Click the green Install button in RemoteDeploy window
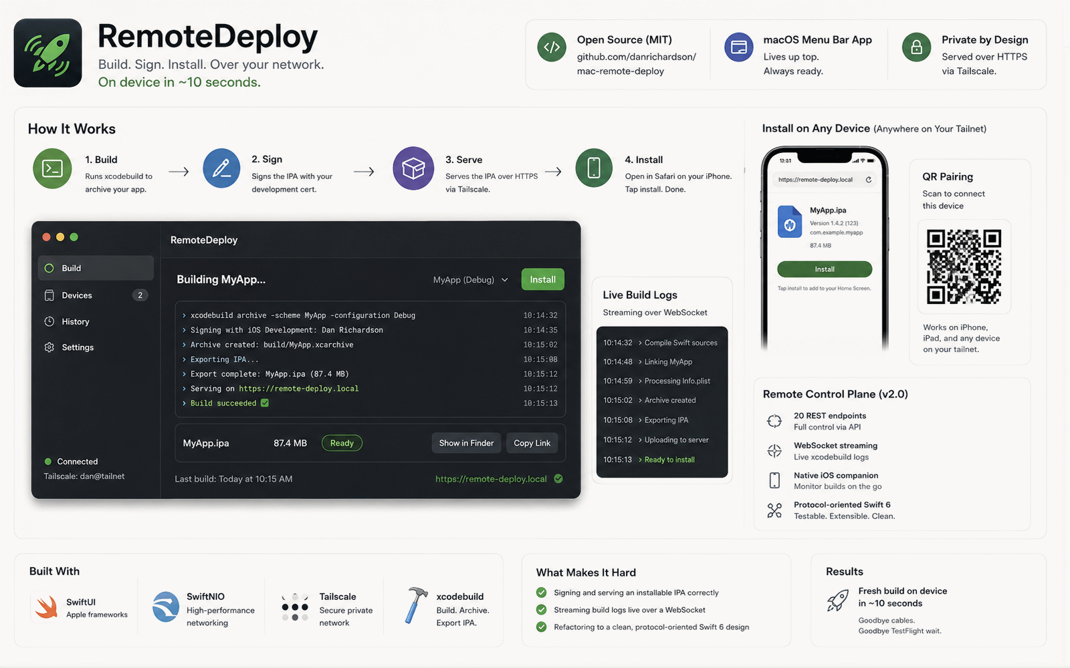 [x=543, y=279]
